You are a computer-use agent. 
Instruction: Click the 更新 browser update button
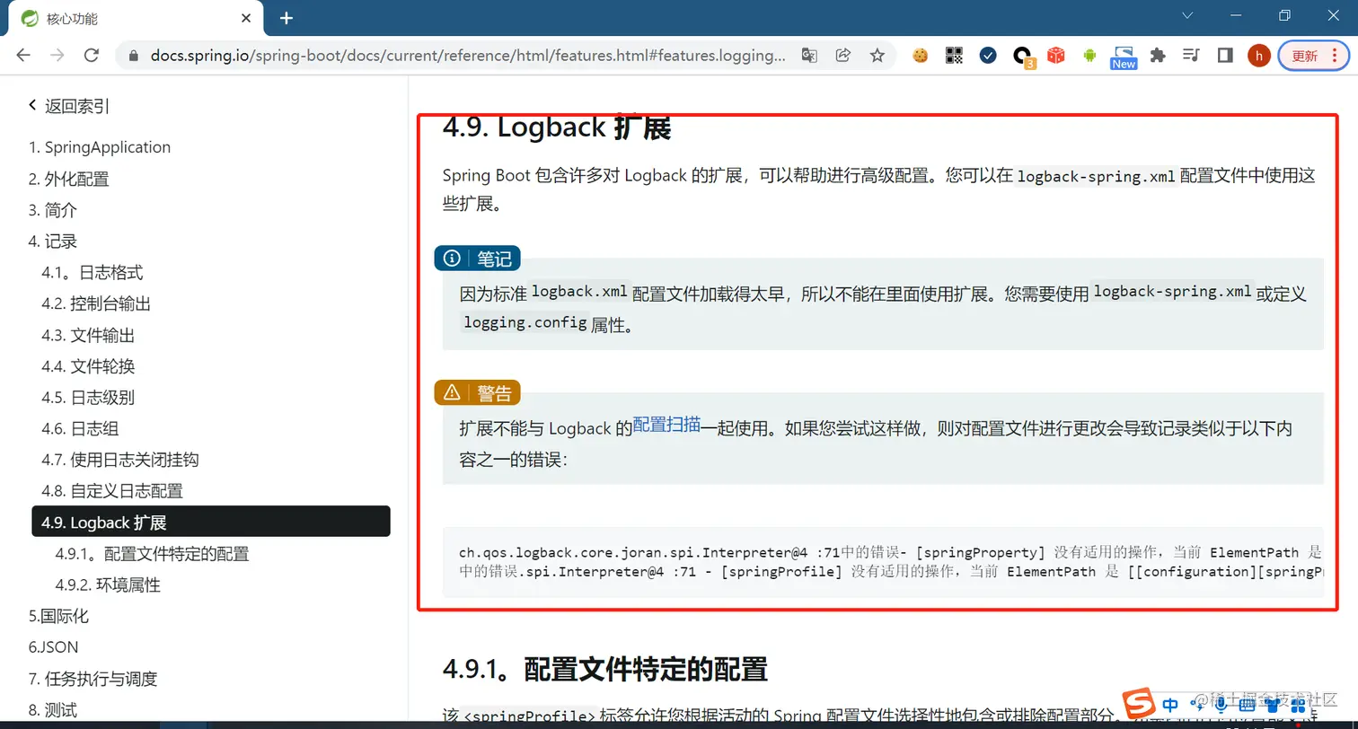click(1314, 56)
